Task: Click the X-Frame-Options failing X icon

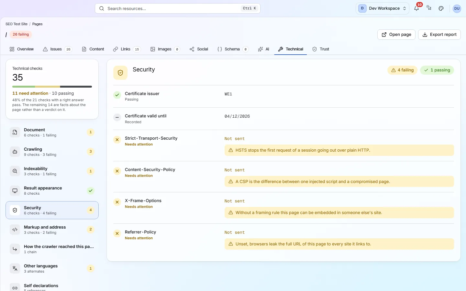Action: (x=117, y=202)
